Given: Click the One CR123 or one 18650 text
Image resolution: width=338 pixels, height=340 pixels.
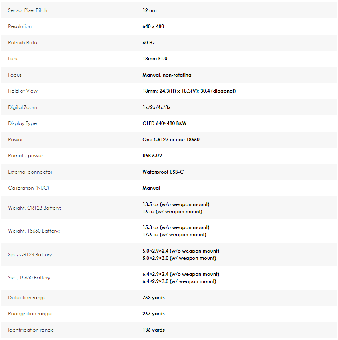Looking at the screenshot, I should 171,140.
